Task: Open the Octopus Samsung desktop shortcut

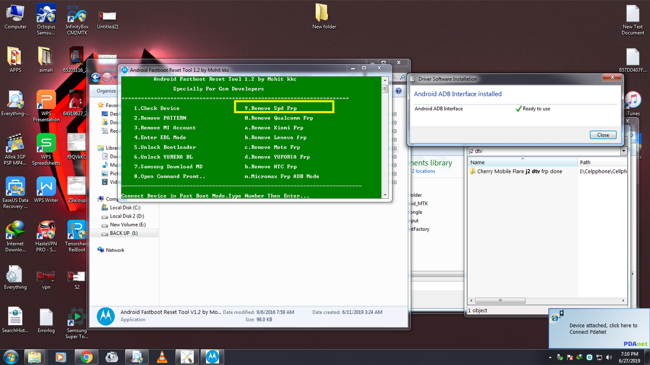Action: click(x=46, y=19)
